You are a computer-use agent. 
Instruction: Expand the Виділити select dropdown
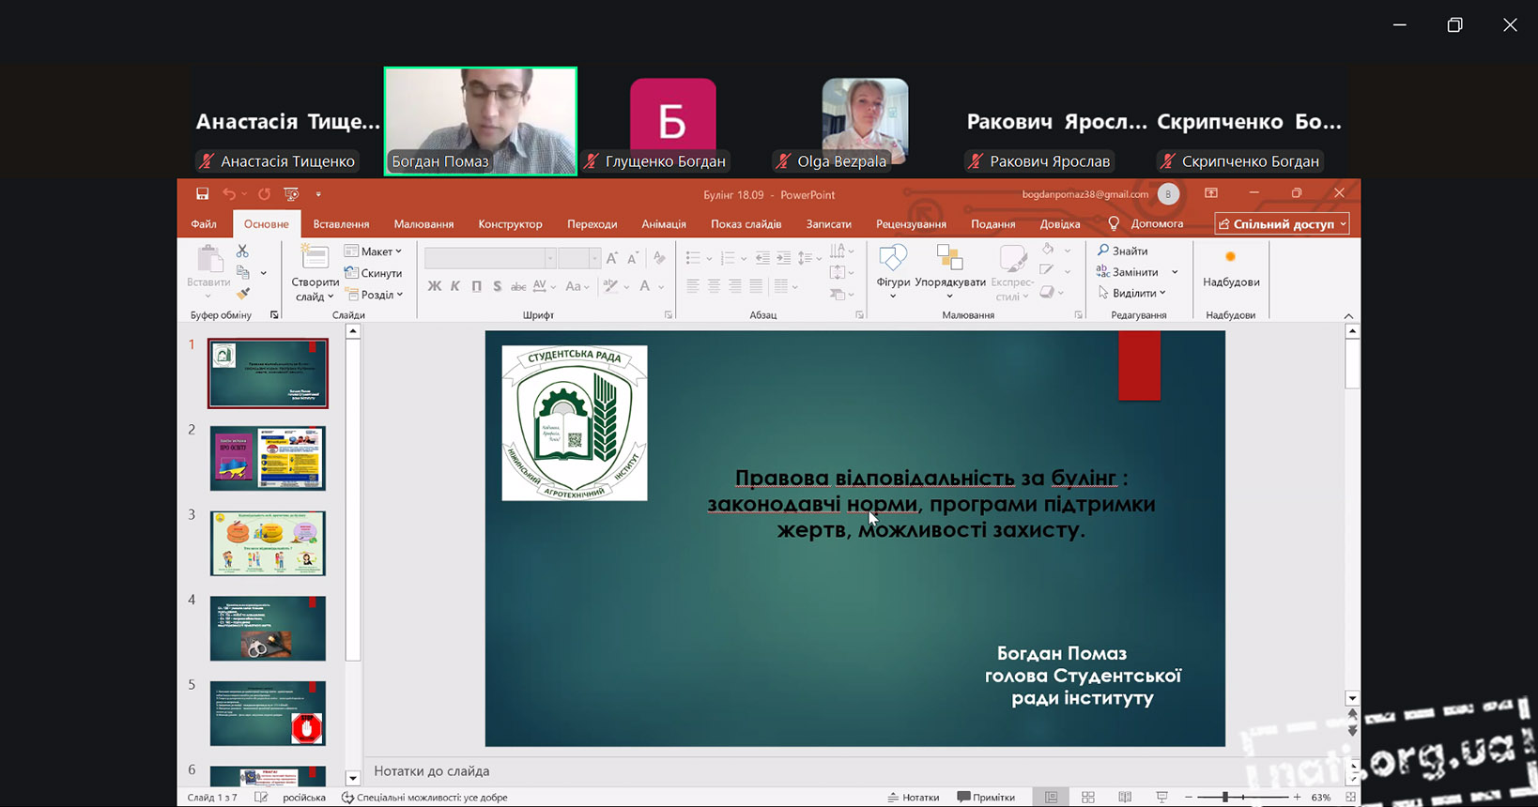[1132, 293]
